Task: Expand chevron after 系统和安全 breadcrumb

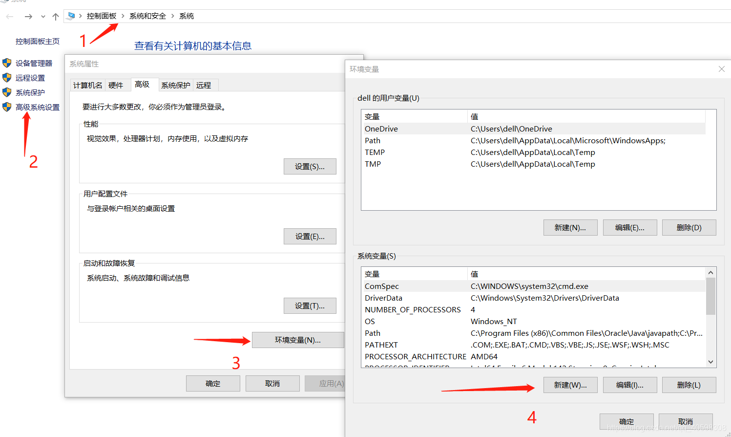Action: 173,16
